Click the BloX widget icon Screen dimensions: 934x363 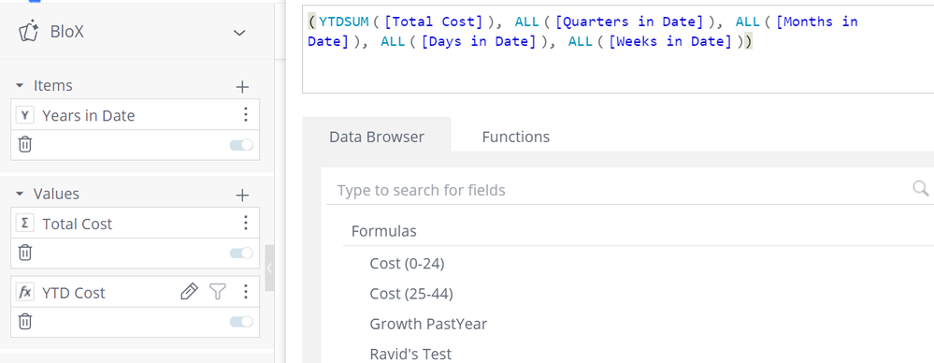pyautogui.click(x=29, y=32)
